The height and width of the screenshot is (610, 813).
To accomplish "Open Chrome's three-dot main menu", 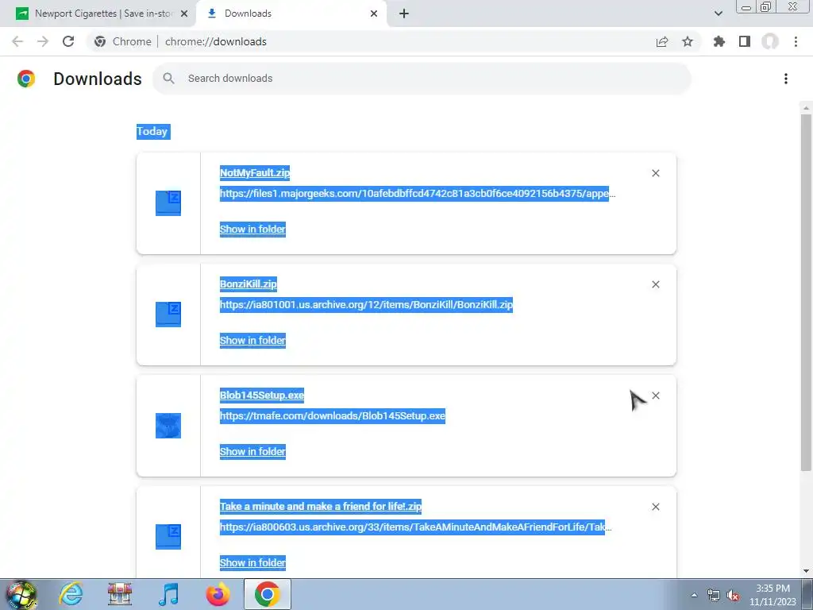I will point(796,41).
